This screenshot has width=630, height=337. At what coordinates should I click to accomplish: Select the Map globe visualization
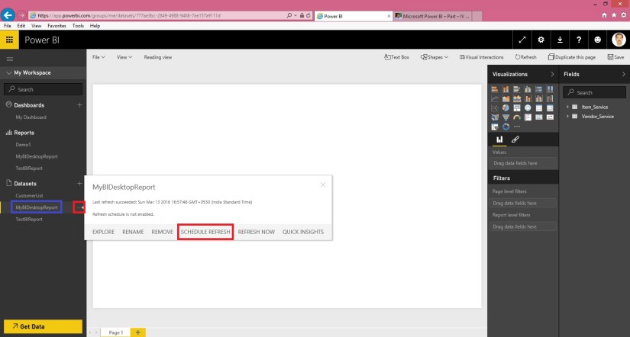tap(528, 108)
